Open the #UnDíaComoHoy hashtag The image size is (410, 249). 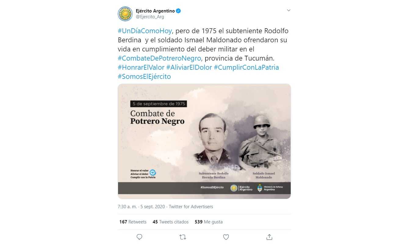pyautogui.click(x=145, y=31)
